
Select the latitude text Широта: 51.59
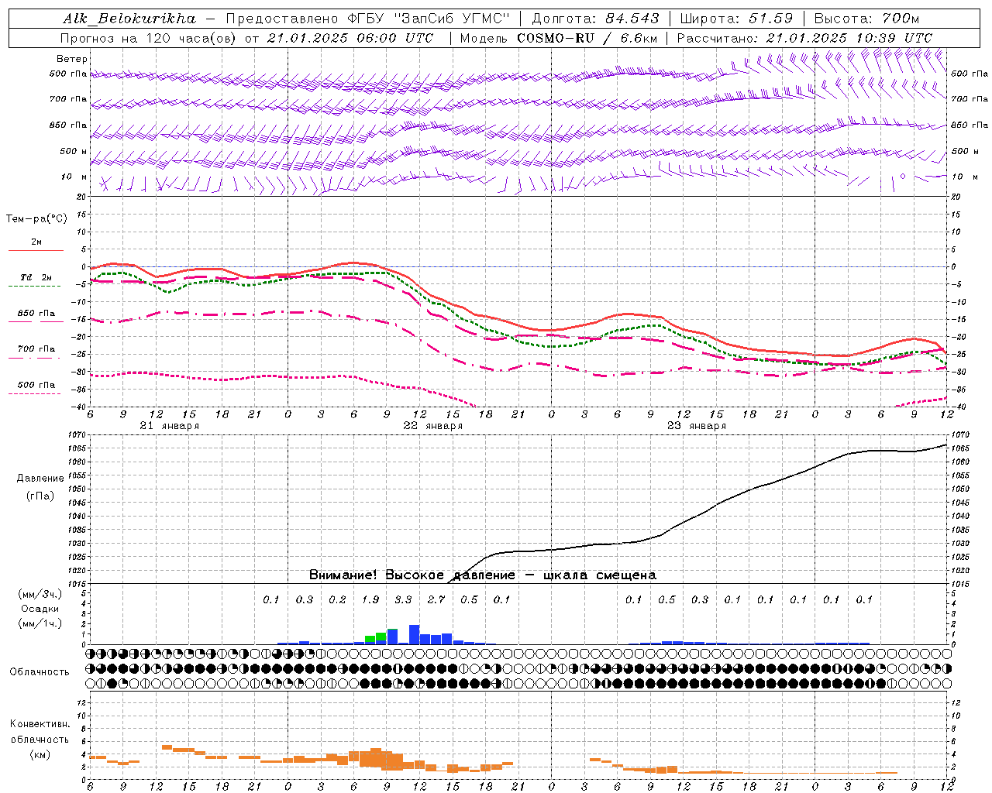click(735, 19)
